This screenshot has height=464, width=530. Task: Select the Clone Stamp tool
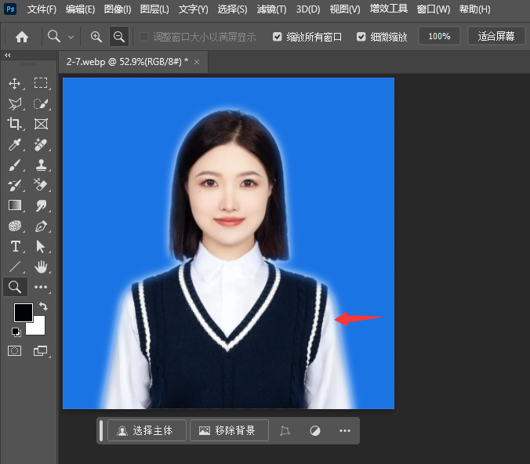[x=42, y=165]
